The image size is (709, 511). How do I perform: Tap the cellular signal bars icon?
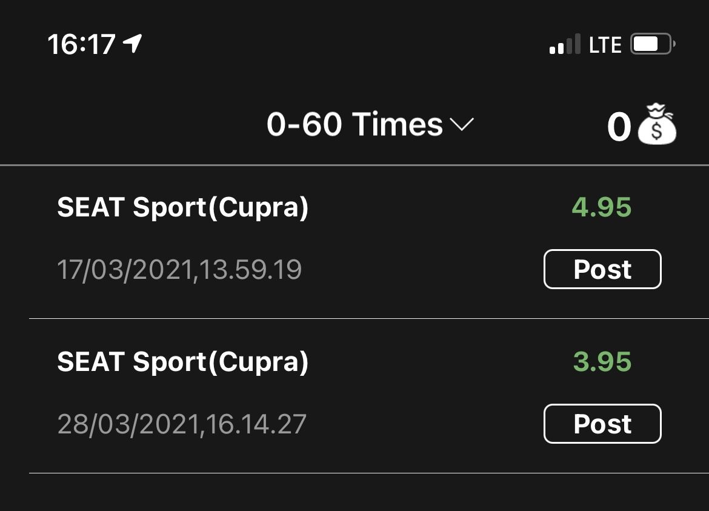pos(564,45)
